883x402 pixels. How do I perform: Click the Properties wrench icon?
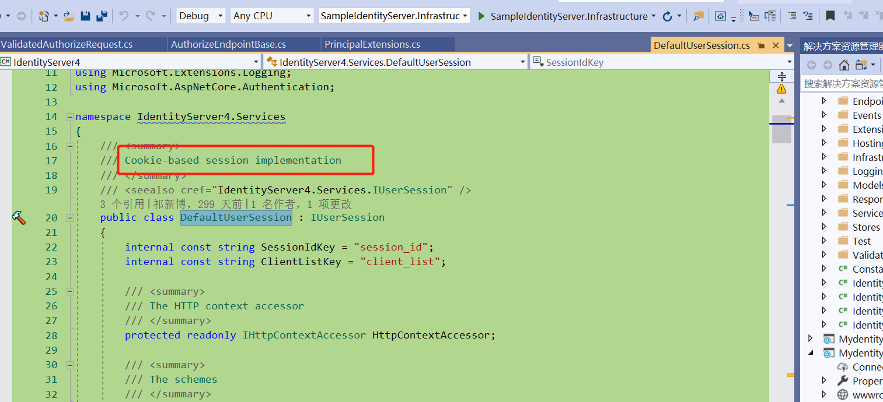pos(842,380)
